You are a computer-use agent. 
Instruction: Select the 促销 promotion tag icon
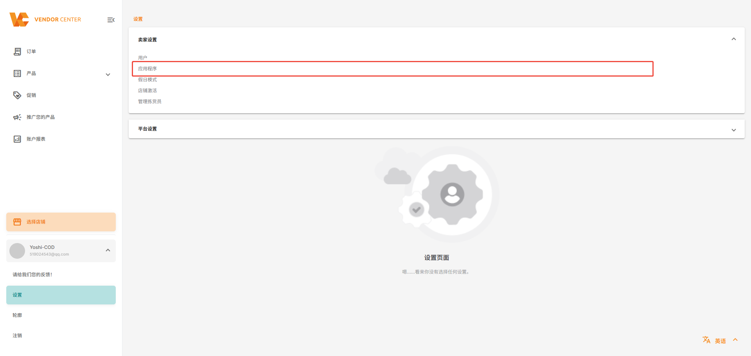tap(17, 95)
